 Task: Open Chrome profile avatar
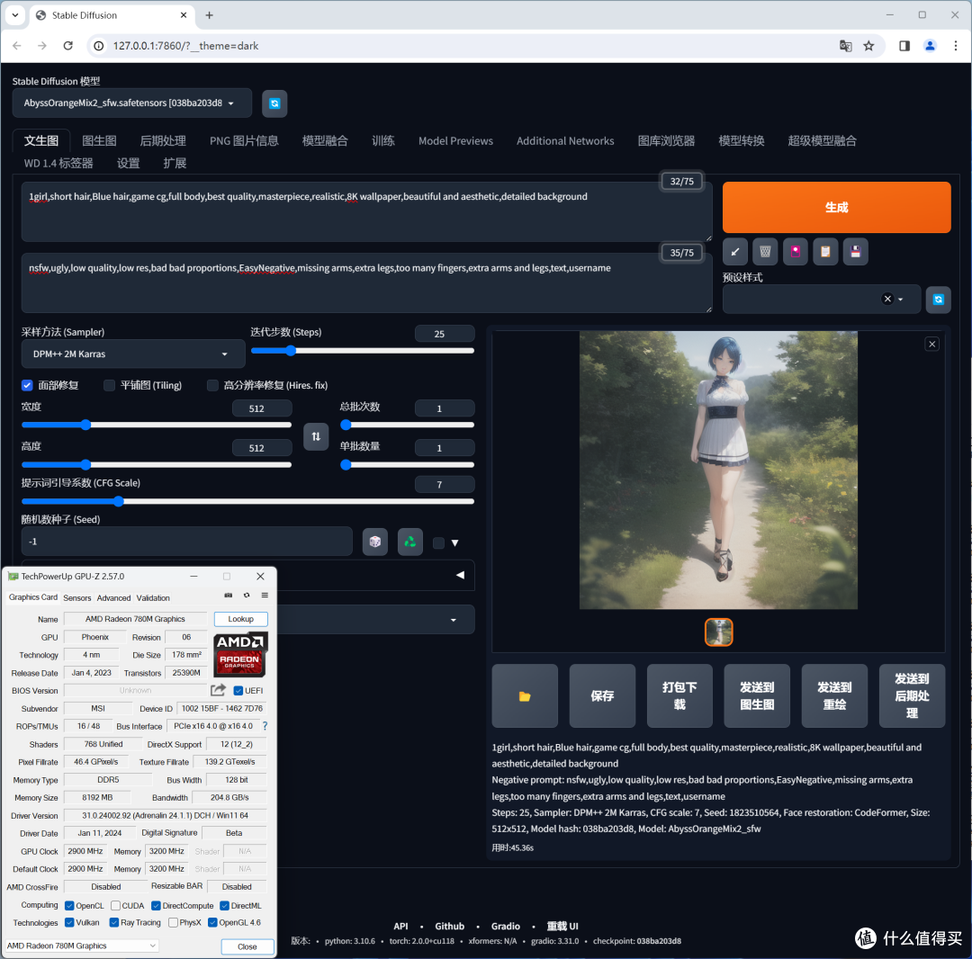(x=930, y=46)
